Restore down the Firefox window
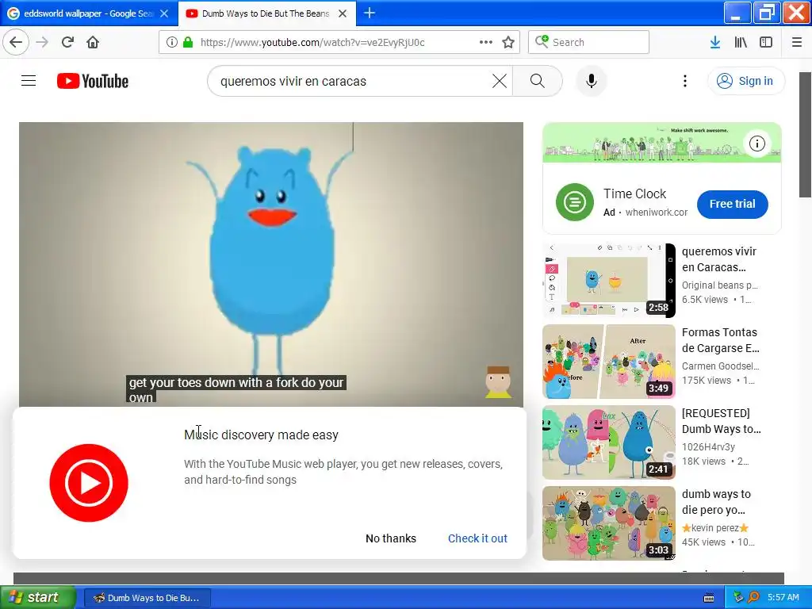This screenshot has height=609, width=812. 767,13
